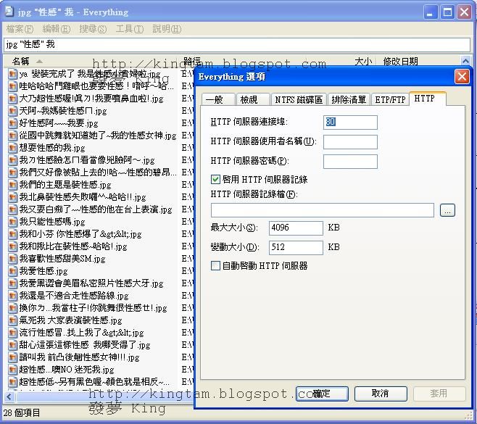Select file 想要性感的我.jpg
The image size is (477, 424).
click(52, 148)
